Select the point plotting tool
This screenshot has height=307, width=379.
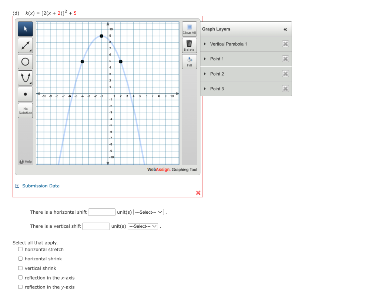[x=25, y=94]
